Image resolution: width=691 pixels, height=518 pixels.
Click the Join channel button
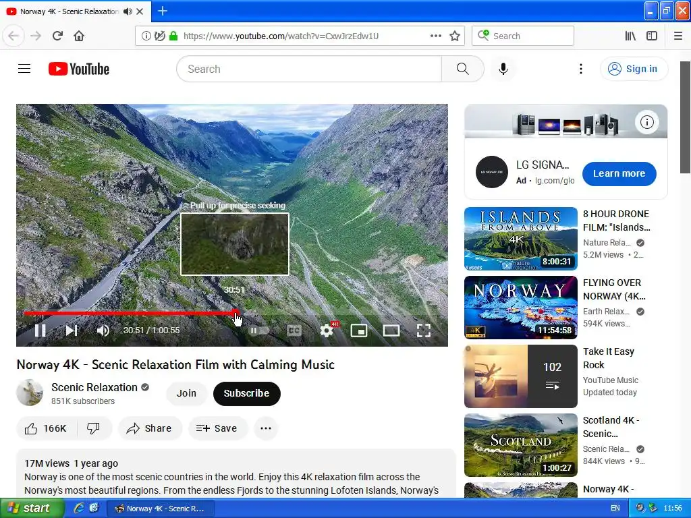click(x=186, y=393)
